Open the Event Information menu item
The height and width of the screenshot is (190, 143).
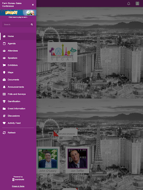pos(18,109)
